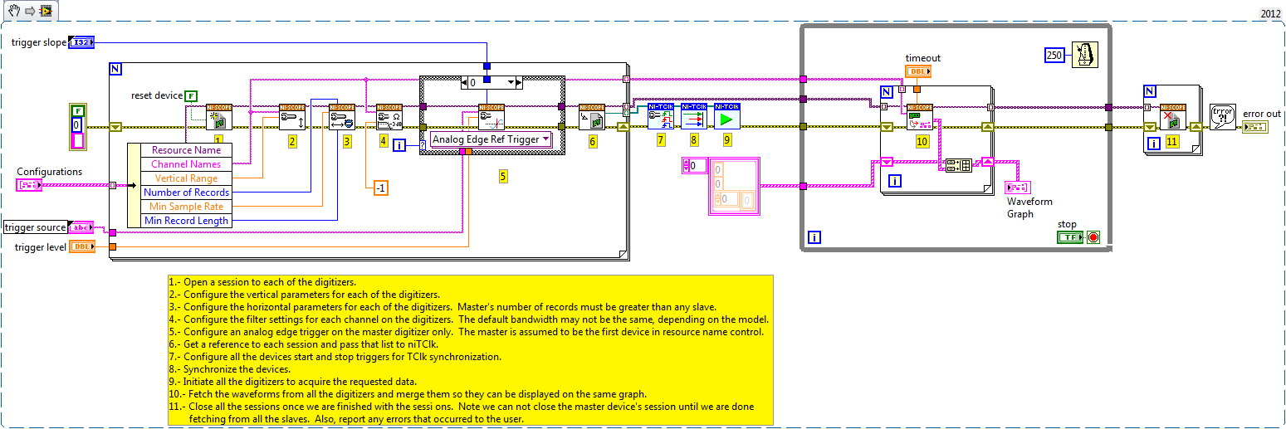Select the while loop iteration terminal i
This screenshot has width=1286, height=429.
tap(814, 237)
